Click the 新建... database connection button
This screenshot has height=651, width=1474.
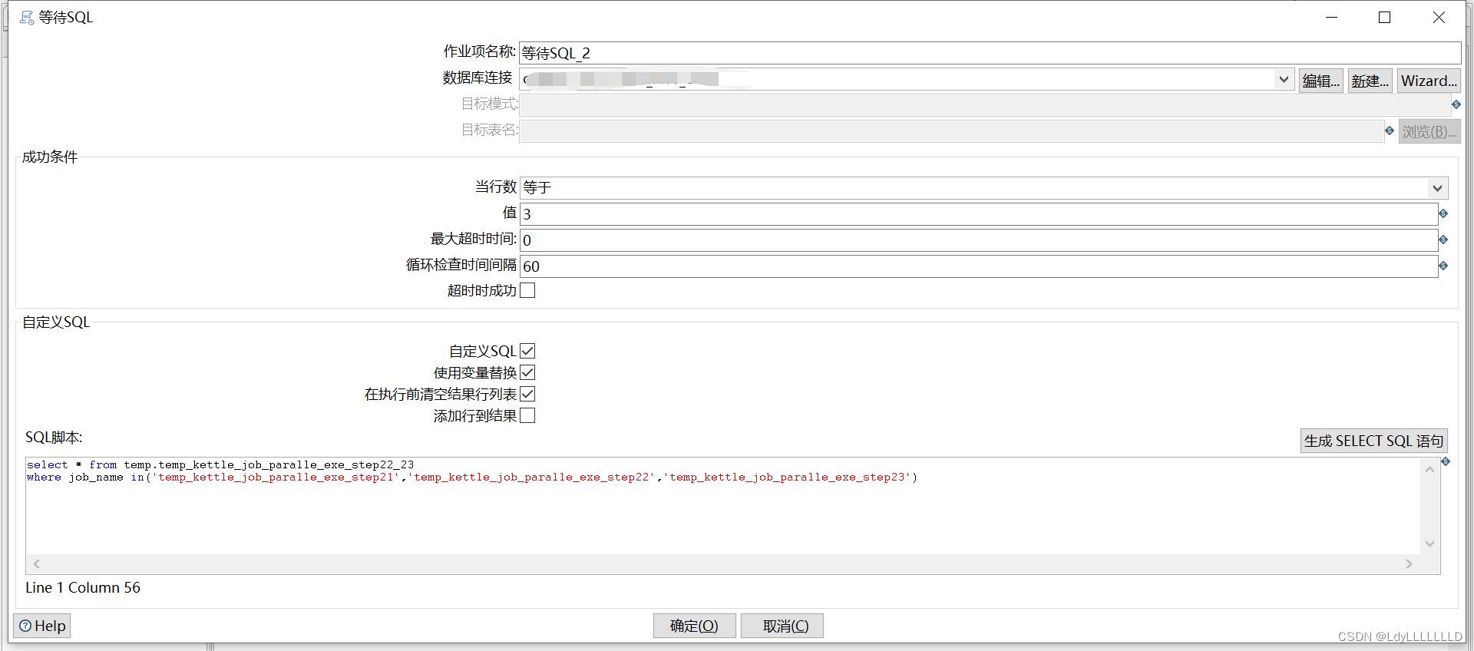[1370, 81]
